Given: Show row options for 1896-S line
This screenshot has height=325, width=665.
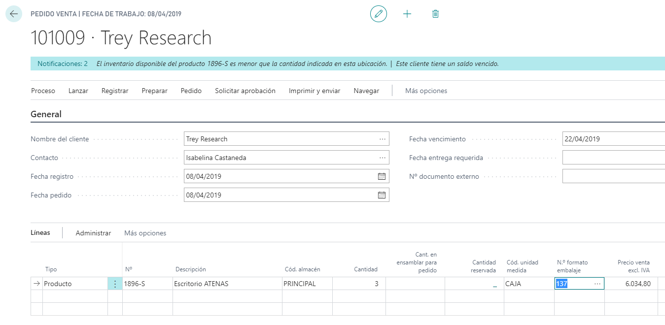Looking at the screenshot, I should coord(115,284).
